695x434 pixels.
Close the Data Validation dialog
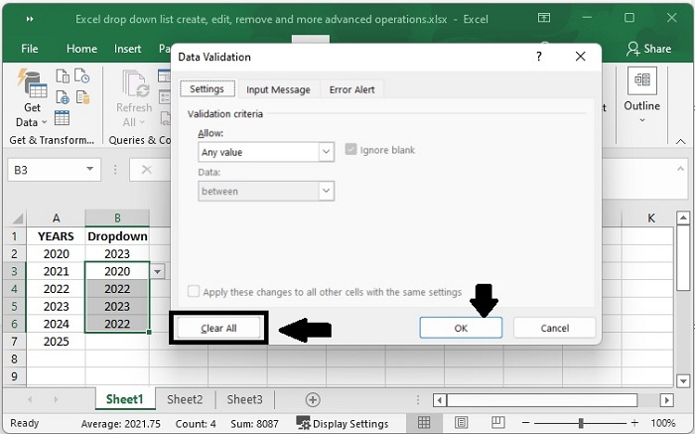click(580, 57)
